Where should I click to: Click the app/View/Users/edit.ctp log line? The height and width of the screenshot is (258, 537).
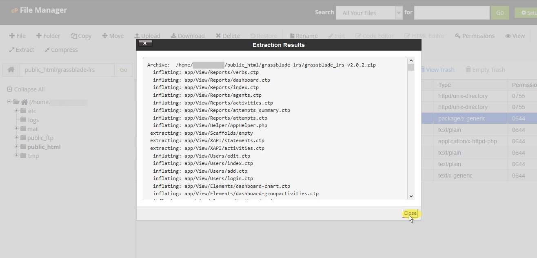[202, 156]
